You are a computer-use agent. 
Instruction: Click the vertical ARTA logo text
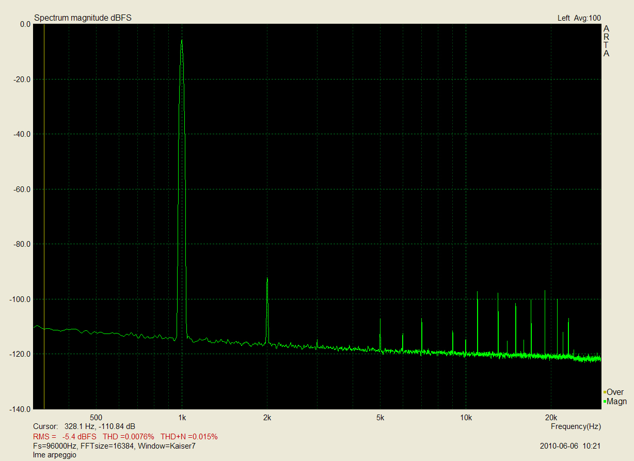tap(606, 41)
